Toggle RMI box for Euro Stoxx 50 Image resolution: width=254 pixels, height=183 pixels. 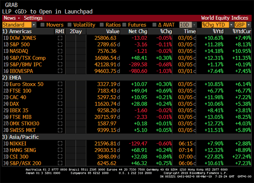pyautogui.click(x=60, y=84)
